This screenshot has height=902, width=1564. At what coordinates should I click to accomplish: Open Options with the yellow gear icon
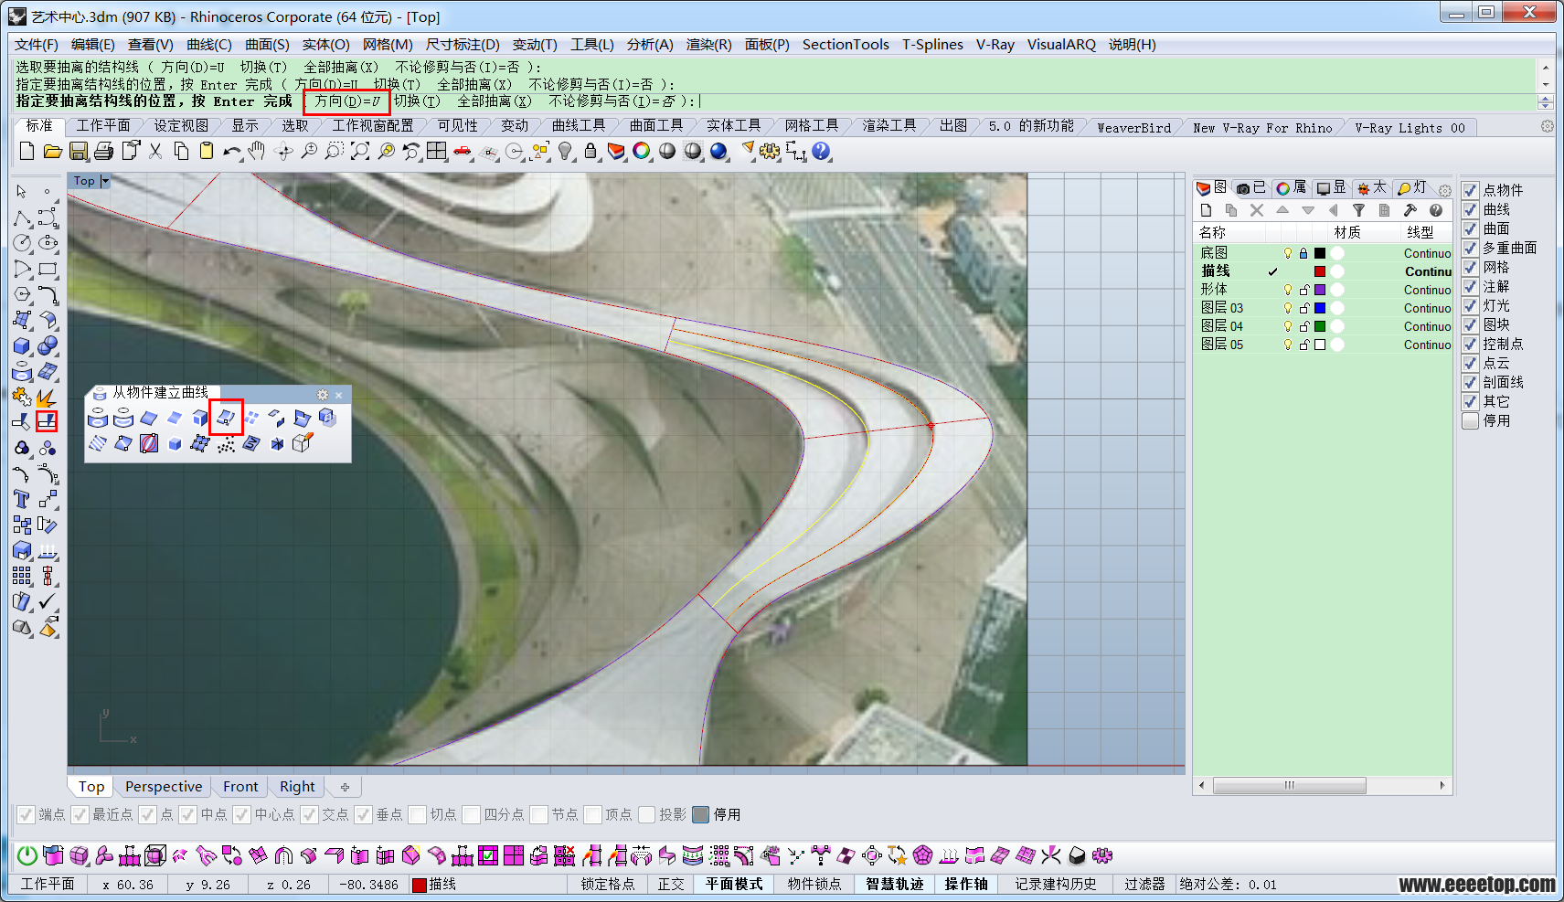point(770,152)
